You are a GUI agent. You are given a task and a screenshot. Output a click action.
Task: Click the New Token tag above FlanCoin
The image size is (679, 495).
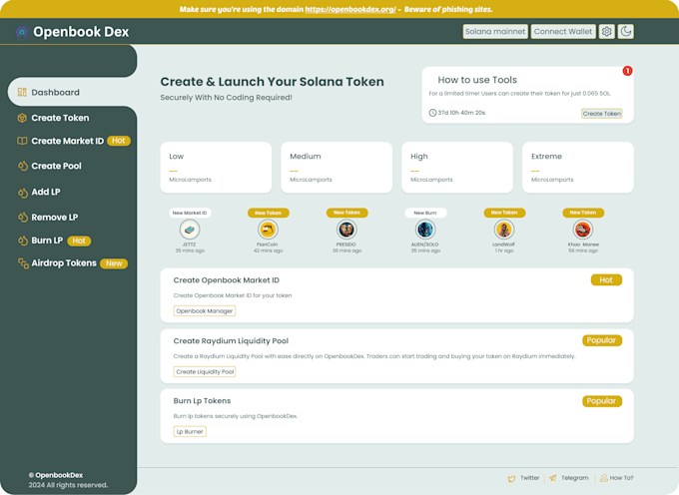tap(268, 213)
